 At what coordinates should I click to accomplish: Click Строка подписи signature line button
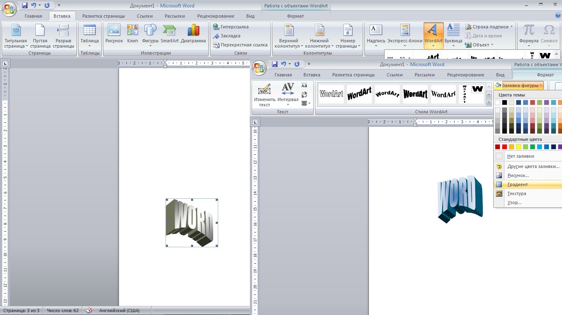(489, 27)
